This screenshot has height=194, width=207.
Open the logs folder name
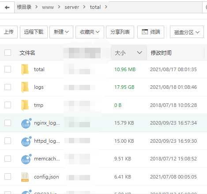(x=39, y=87)
